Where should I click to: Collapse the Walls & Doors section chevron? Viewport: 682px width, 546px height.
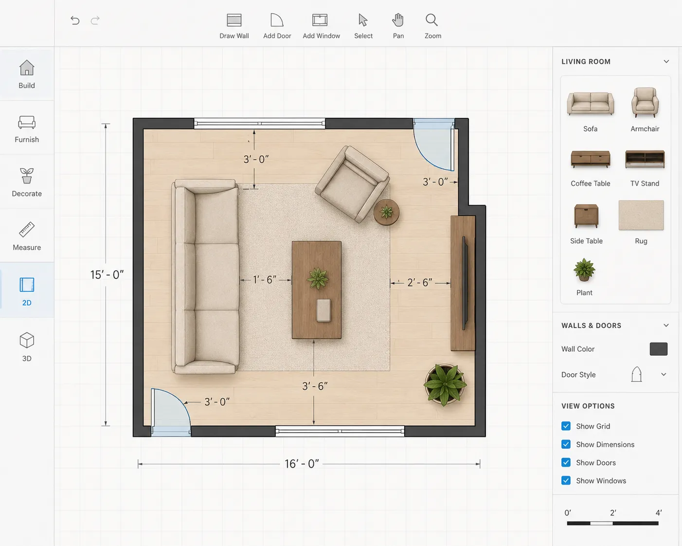[666, 325]
